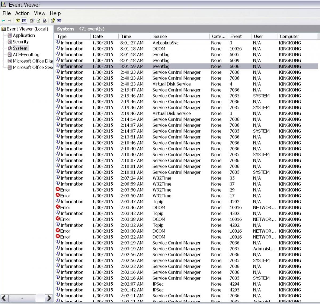This screenshot has width=320, height=304.
Task: Click the Event Viewer (Local) root icon
Action: [x=3, y=29]
